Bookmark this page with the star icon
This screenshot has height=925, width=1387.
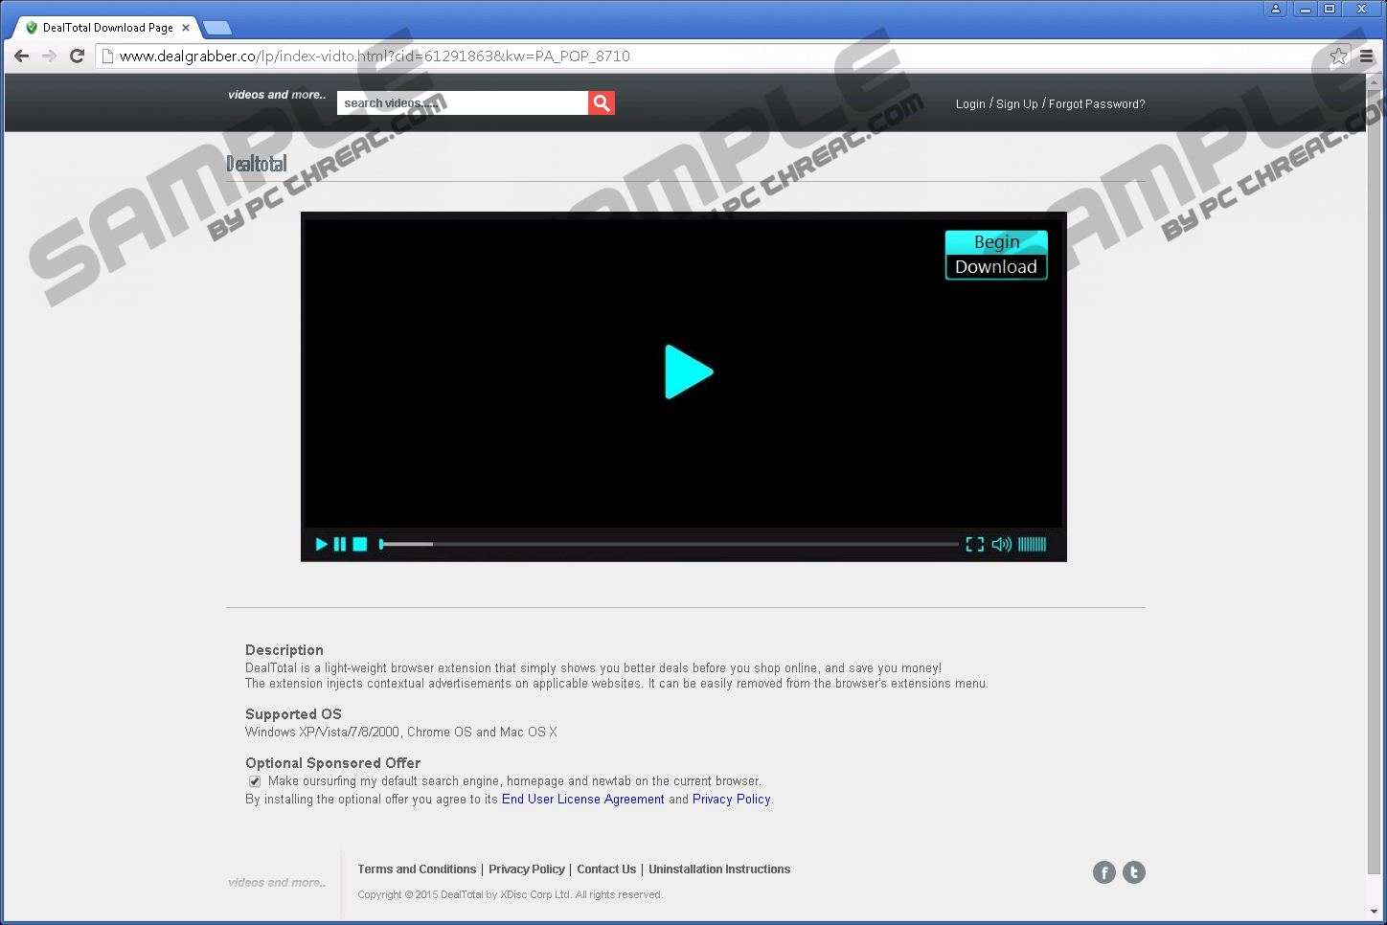click(1338, 56)
